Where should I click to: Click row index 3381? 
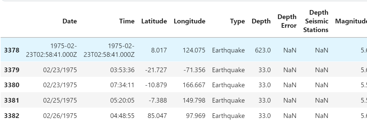coord(12,101)
